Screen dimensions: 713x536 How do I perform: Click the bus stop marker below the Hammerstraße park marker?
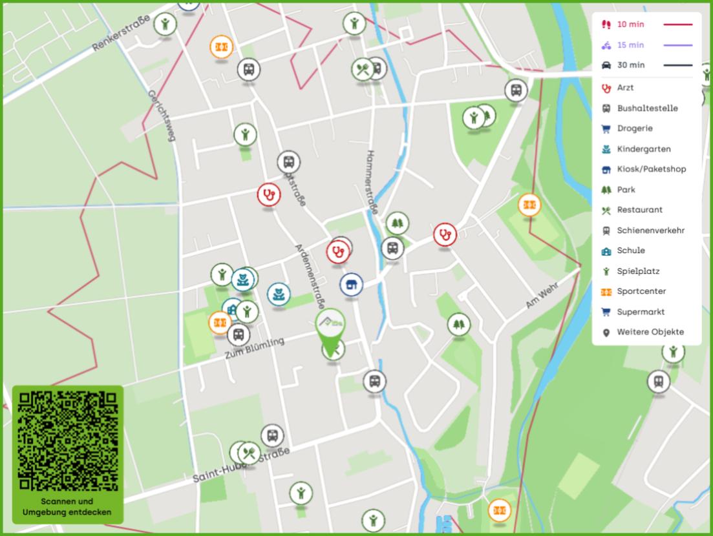tap(392, 249)
